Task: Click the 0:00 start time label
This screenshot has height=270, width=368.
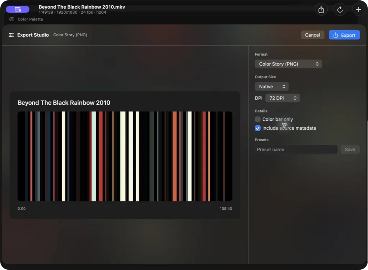Action: click(x=22, y=209)
